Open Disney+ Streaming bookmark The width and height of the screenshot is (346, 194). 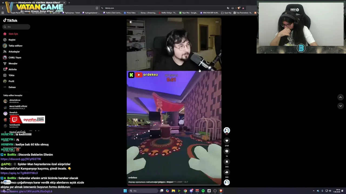coord(147,13)
